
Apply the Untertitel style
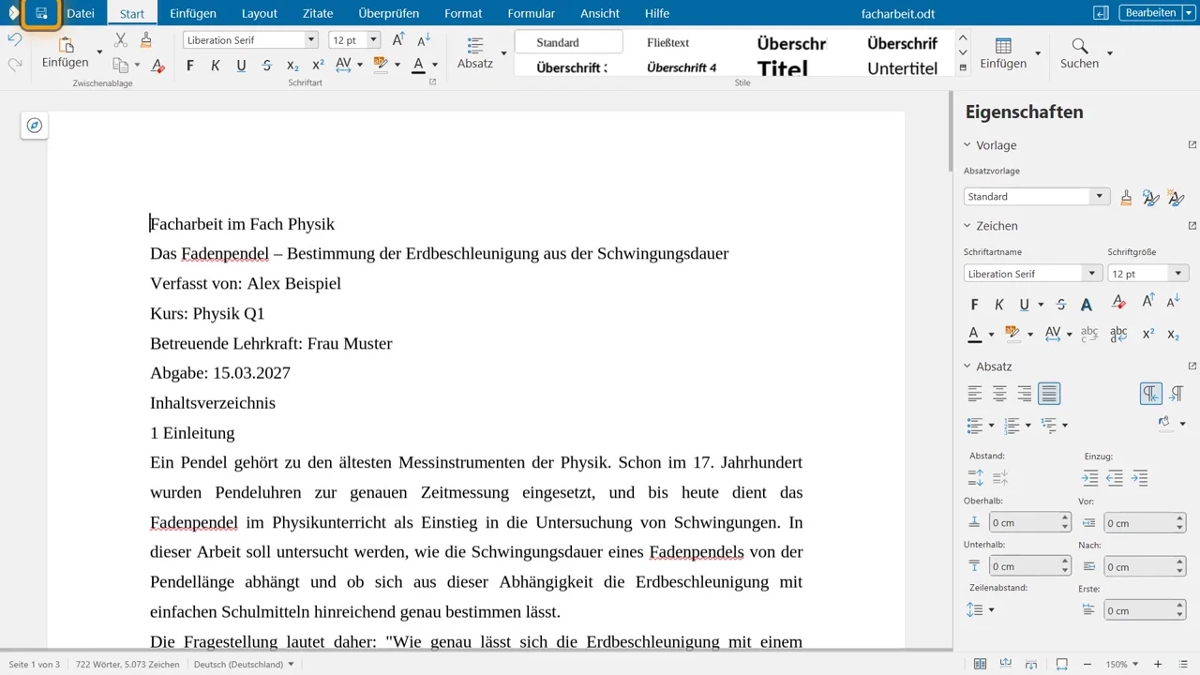tap(902, 68)
